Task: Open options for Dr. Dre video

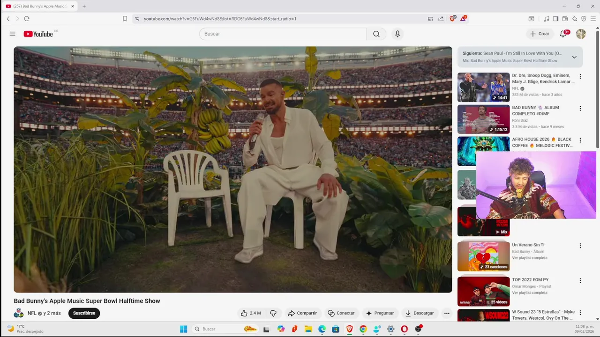Action: click(x=580, y=76)
